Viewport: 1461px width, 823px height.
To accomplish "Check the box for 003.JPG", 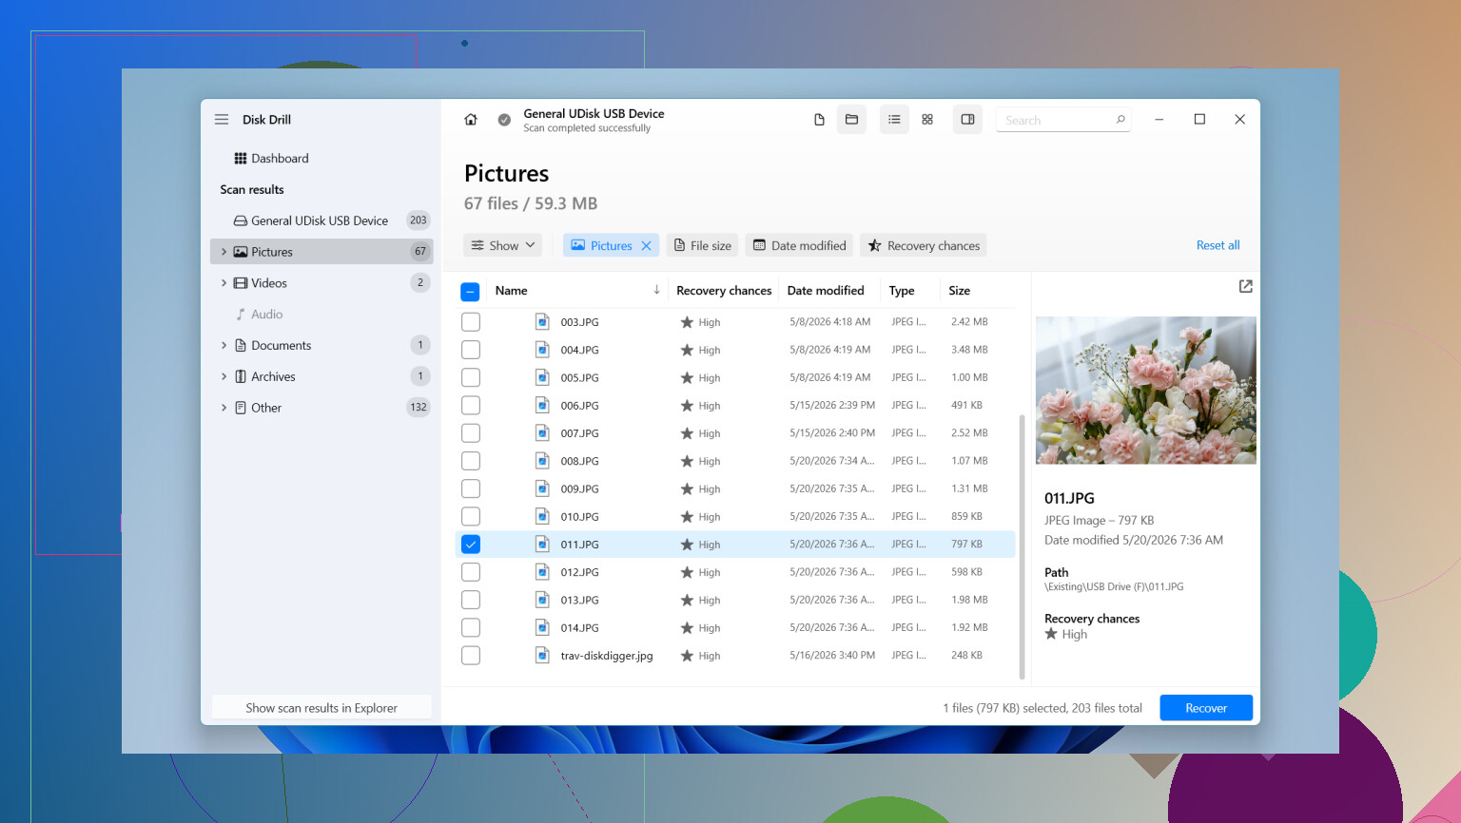I will tap(471, 322).
